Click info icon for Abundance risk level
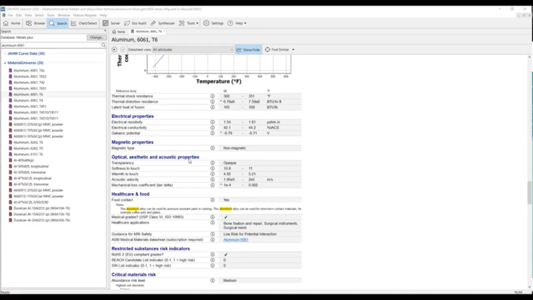 (212, 281)
